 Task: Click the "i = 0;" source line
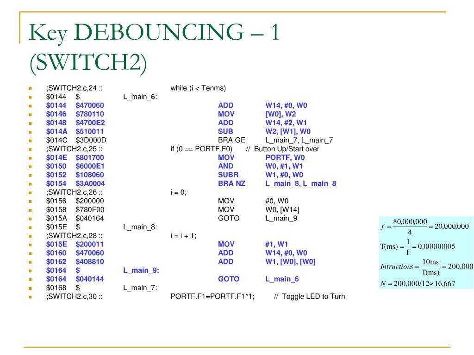(178, 192)
